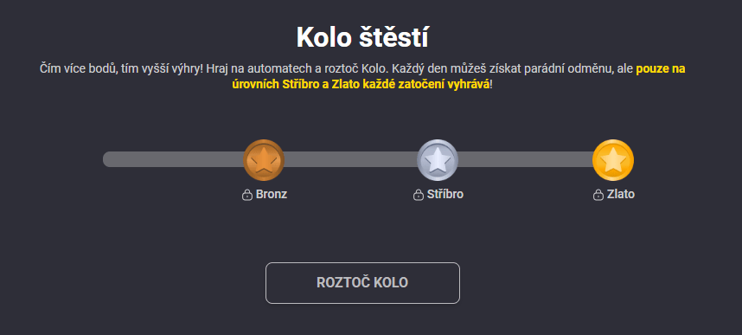This screenshot has width=742, height=335.
Task: Select the Bronz level label
Action: click(x=272, y=194)
